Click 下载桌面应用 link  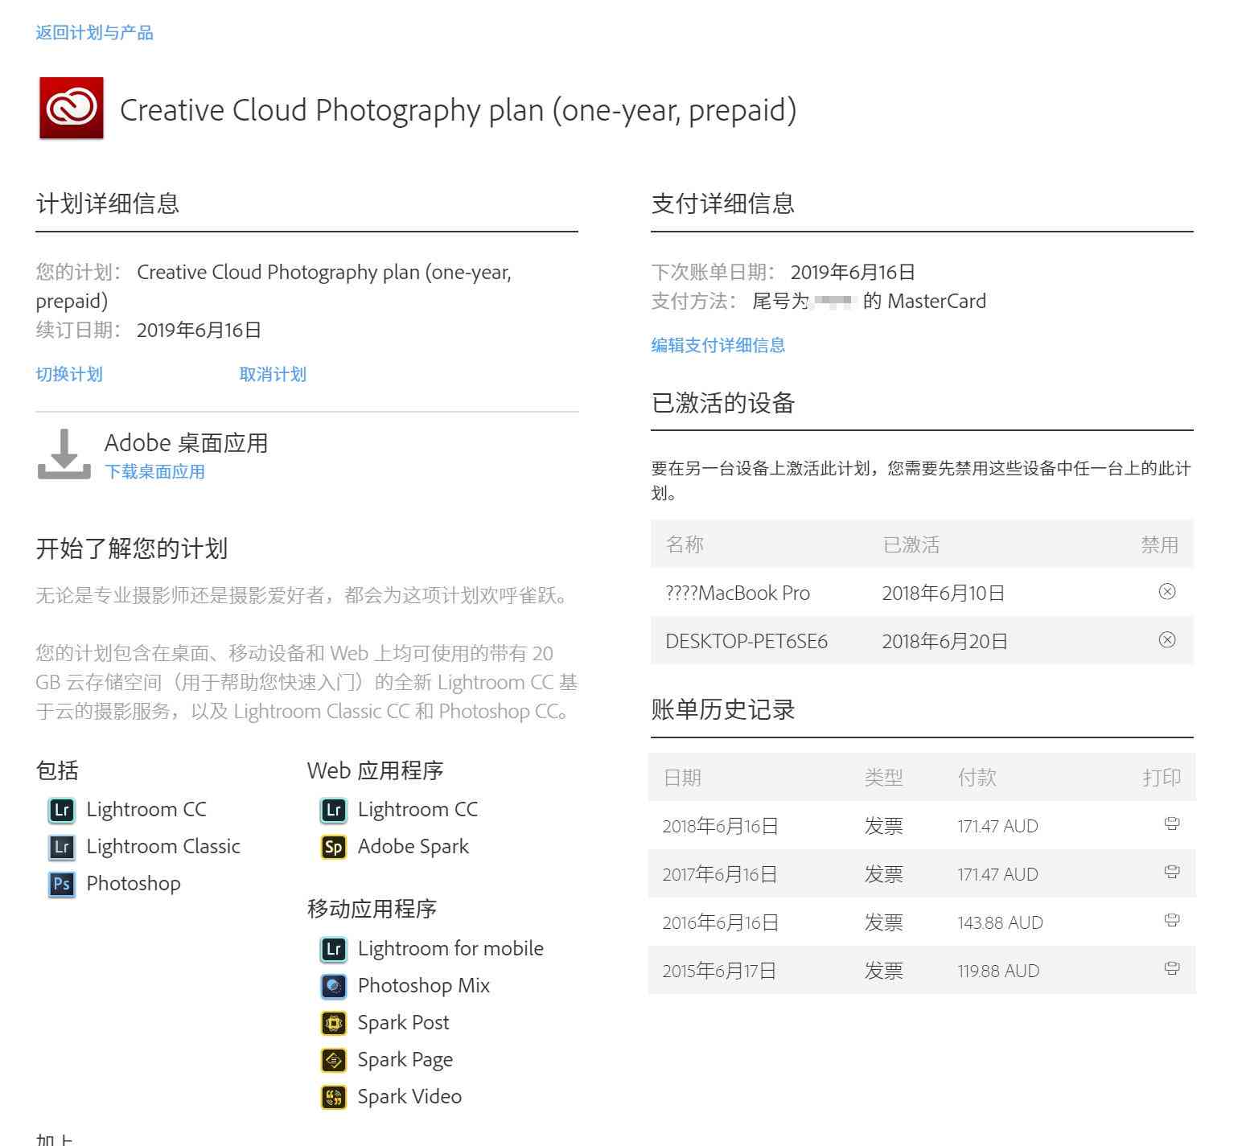pyautogui.click(x=154, y=471)
